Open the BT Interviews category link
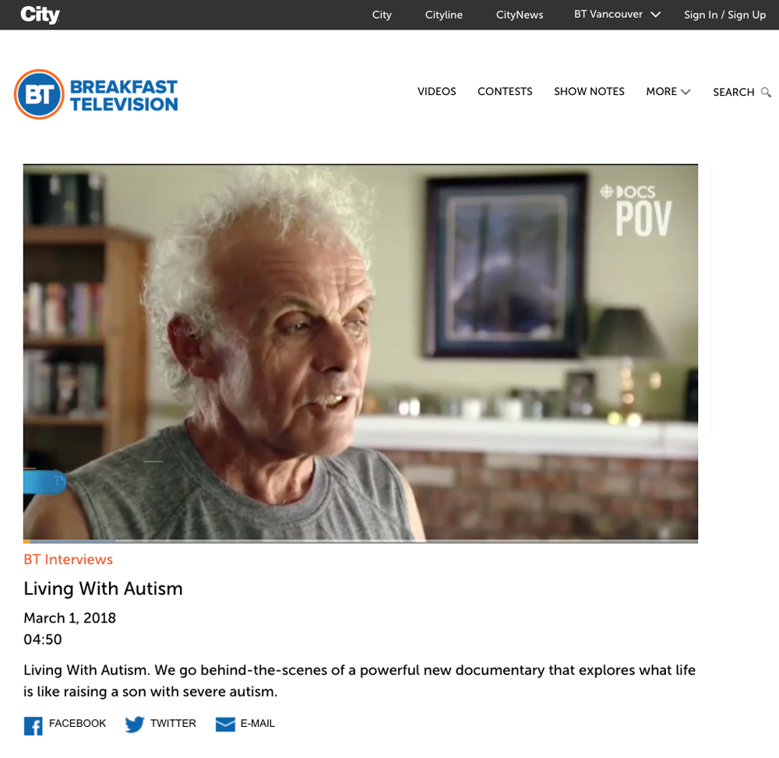Image resolution: width=779 pixels, height=758 pixels. [x=68, y=560]
